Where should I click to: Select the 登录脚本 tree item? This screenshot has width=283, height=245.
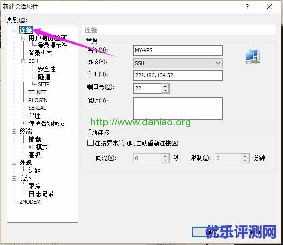pyautogui.click(x=40, y=53)
